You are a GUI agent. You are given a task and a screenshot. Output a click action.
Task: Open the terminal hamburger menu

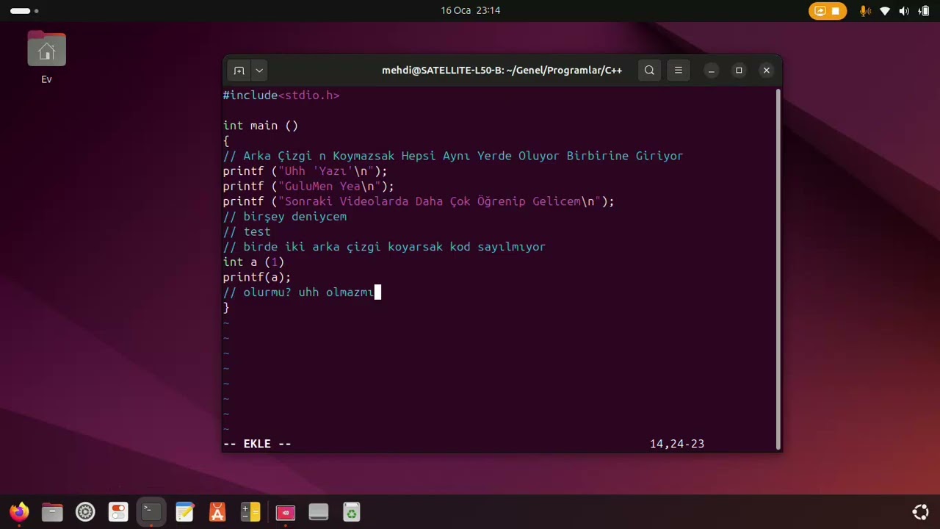point(679,71)
